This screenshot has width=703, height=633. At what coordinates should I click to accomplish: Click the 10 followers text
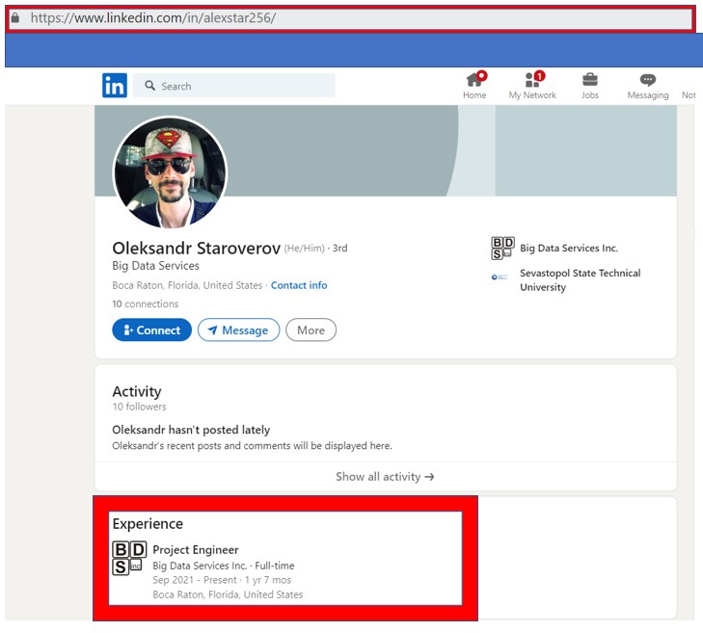[139, 407]
